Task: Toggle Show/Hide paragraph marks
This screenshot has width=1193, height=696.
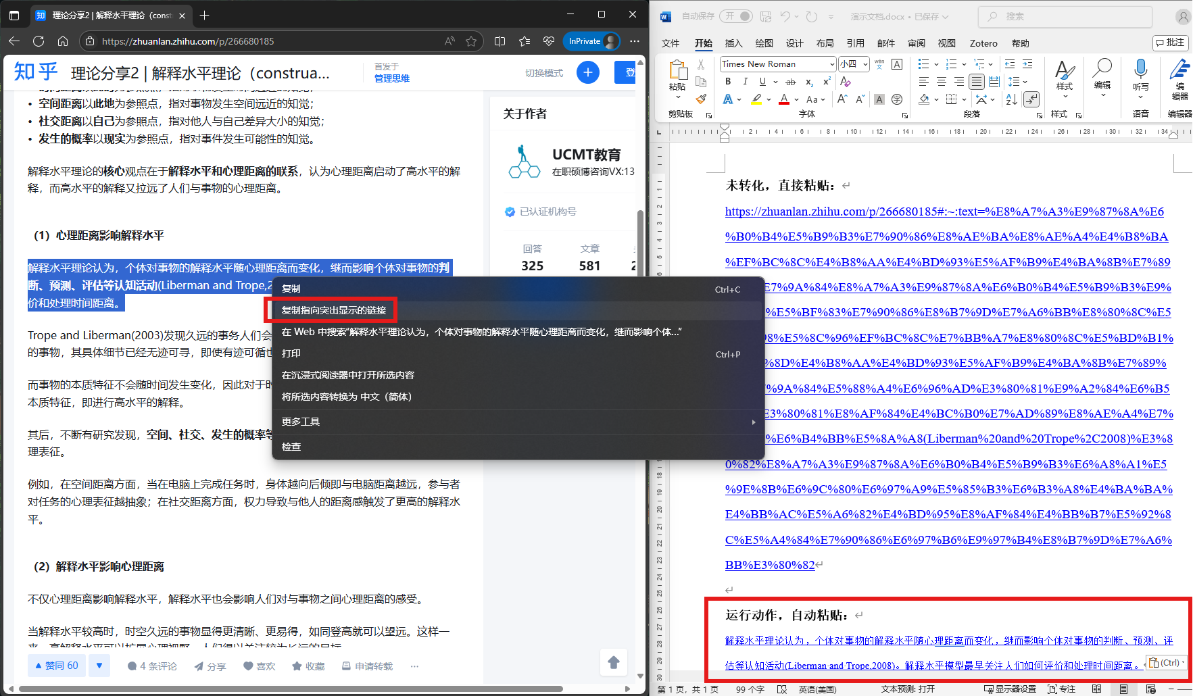Action: pos(1031,99)
